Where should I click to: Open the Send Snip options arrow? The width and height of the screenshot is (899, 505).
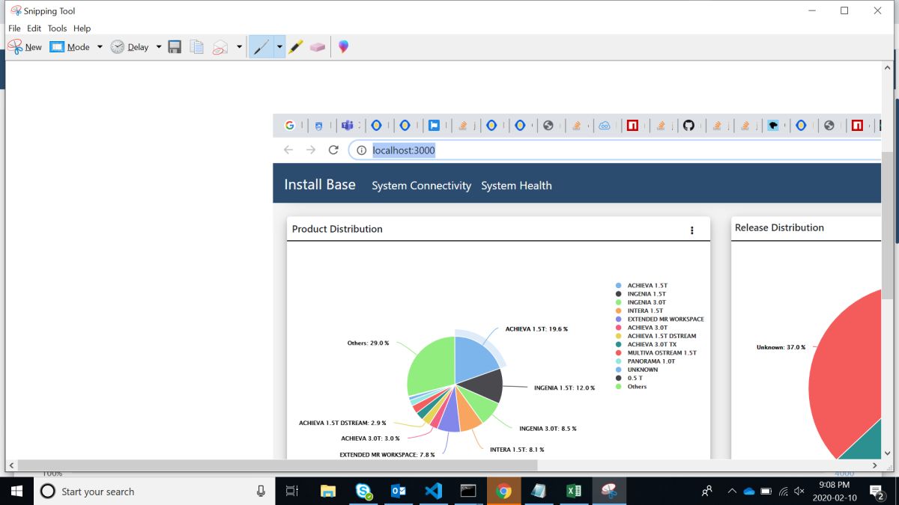(x=239, y=46)
